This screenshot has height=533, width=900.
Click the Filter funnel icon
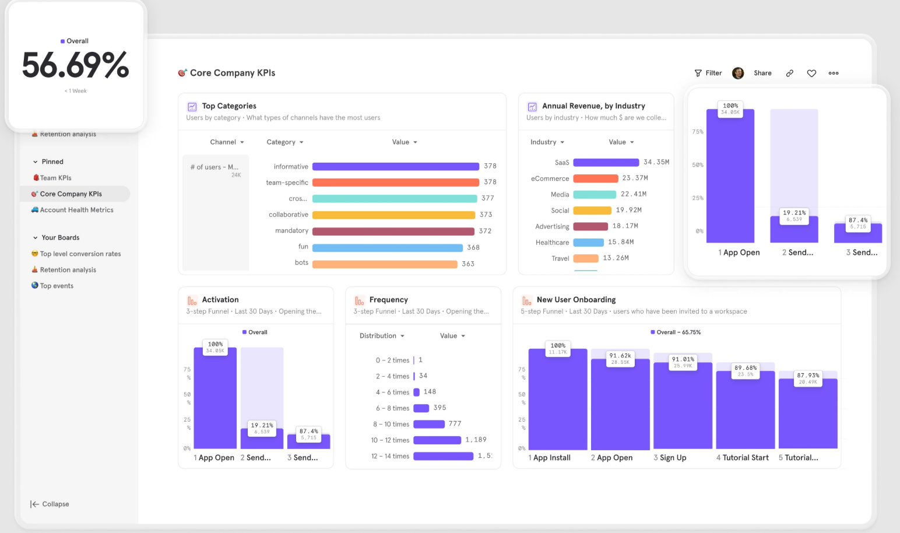pos(699,73)
